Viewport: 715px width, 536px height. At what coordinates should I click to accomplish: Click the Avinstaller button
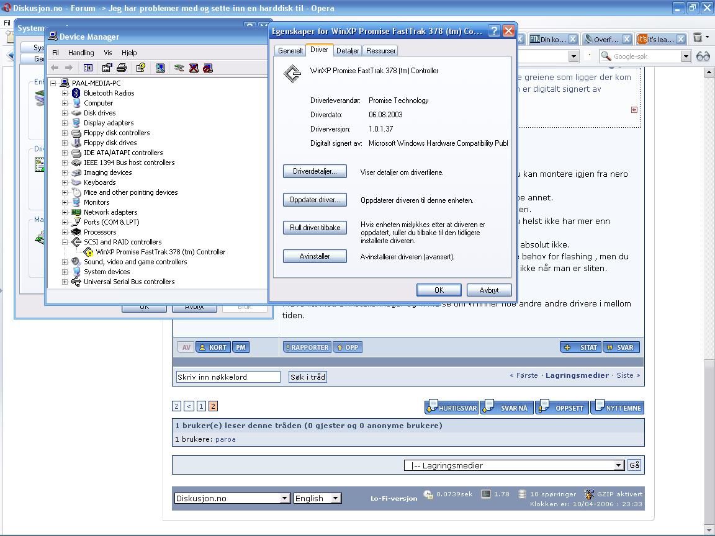[315, 256]
